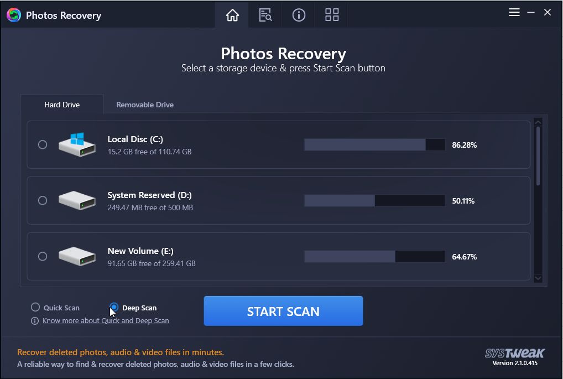Click the drive list scrollbar thumb
Image resolution: width=563 pixels, height=379 pixels.
tap(538, 156)
